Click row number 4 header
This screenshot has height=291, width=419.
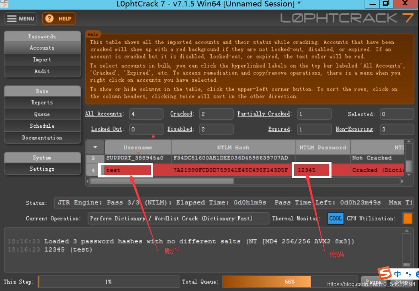coord(93,170)
